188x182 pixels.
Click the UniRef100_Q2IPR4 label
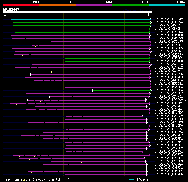[169, 110]
